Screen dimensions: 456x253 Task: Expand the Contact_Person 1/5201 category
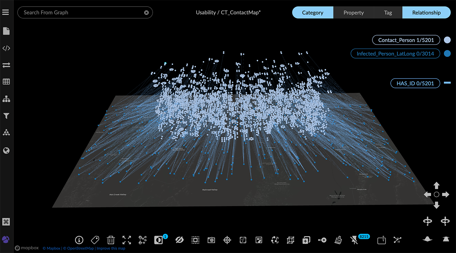pos(406,40)
